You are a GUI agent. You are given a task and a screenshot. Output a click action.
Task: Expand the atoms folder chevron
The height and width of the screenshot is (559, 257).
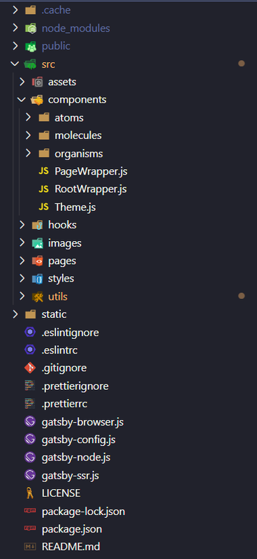click(29, 117)
